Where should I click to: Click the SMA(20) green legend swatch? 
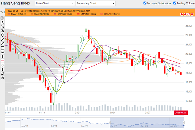pos(32,14)
